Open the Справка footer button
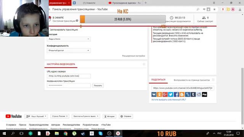 126,116
